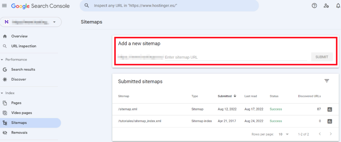Collapse the Index section
341x142 pixels.
click(2, 93)
